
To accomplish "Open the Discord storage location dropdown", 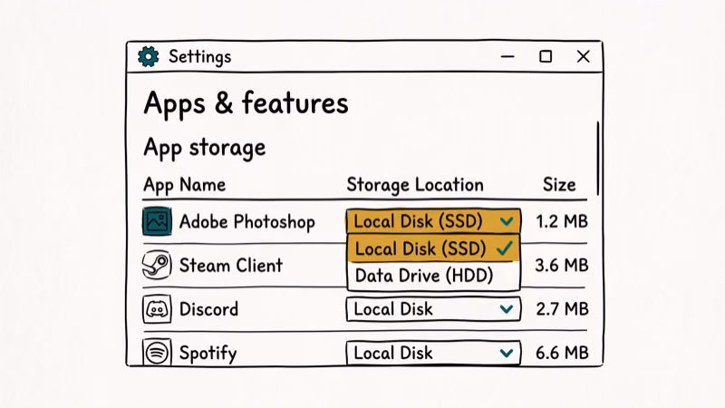I will pyautogui.click(x=433, y=309).
